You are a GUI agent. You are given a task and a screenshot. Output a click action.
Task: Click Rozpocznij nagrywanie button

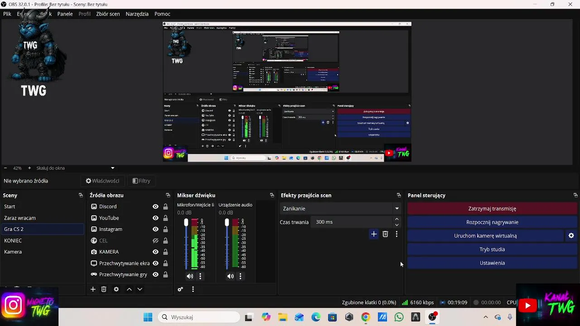point(492,222)
